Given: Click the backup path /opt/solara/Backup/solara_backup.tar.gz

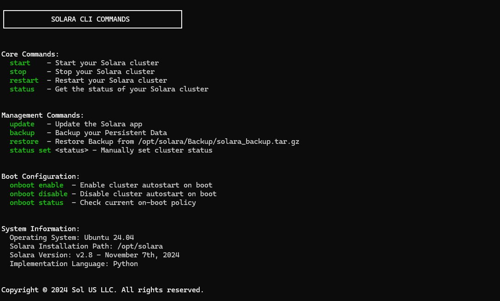Looking at the screenshot, I should pyautogui.click(x=218, y=142).
